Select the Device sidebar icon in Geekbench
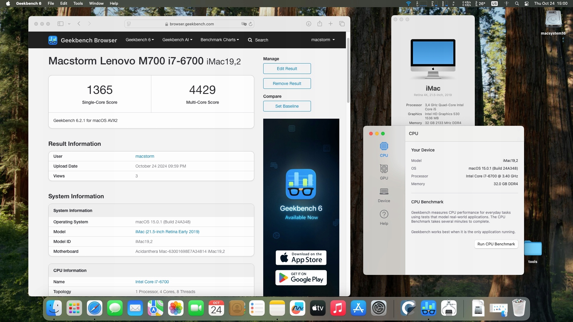Viewport: 573px width, 322px height. (384, 195)
